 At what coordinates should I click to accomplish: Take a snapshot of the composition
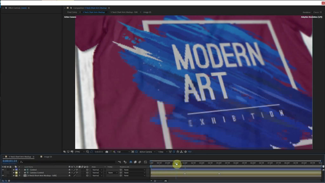coord(107,152)
